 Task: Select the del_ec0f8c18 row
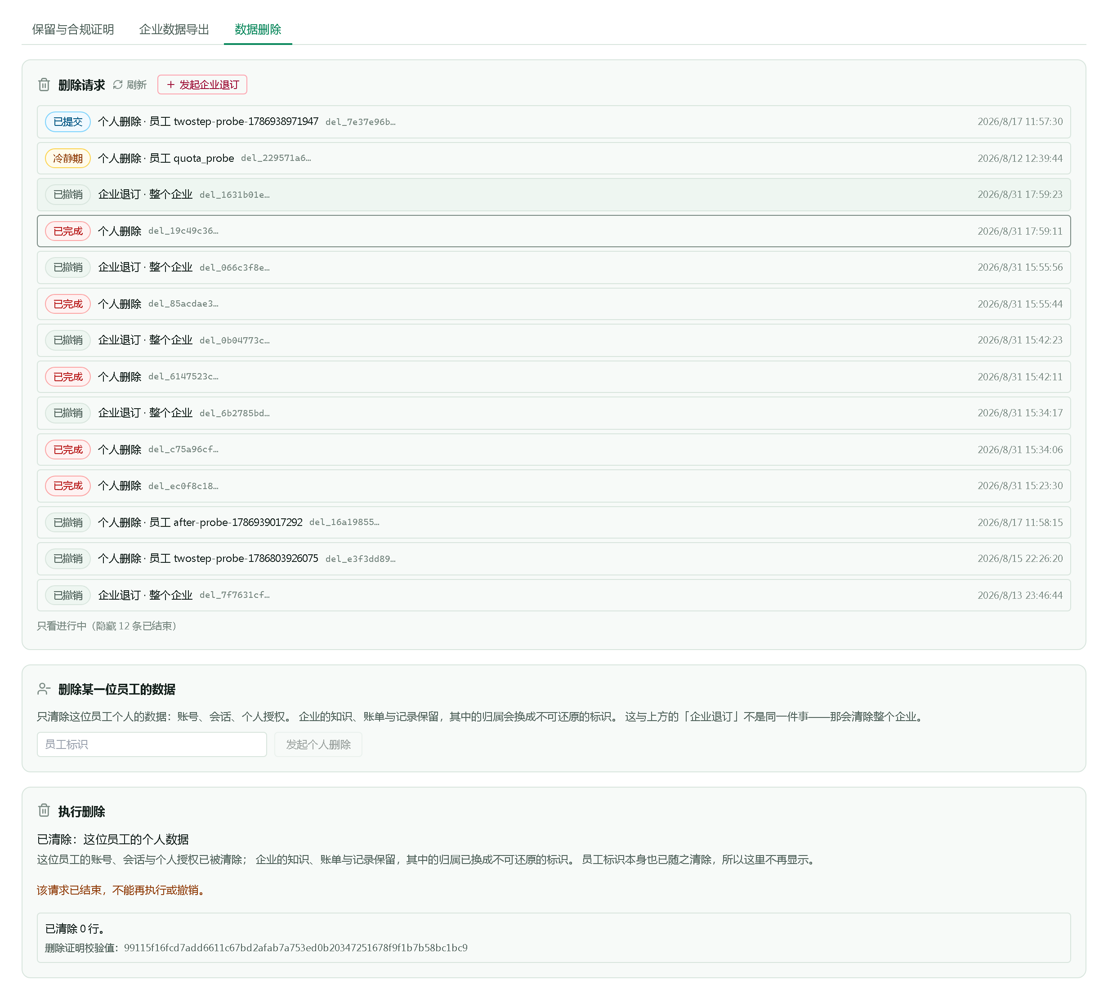coord(554,486)
